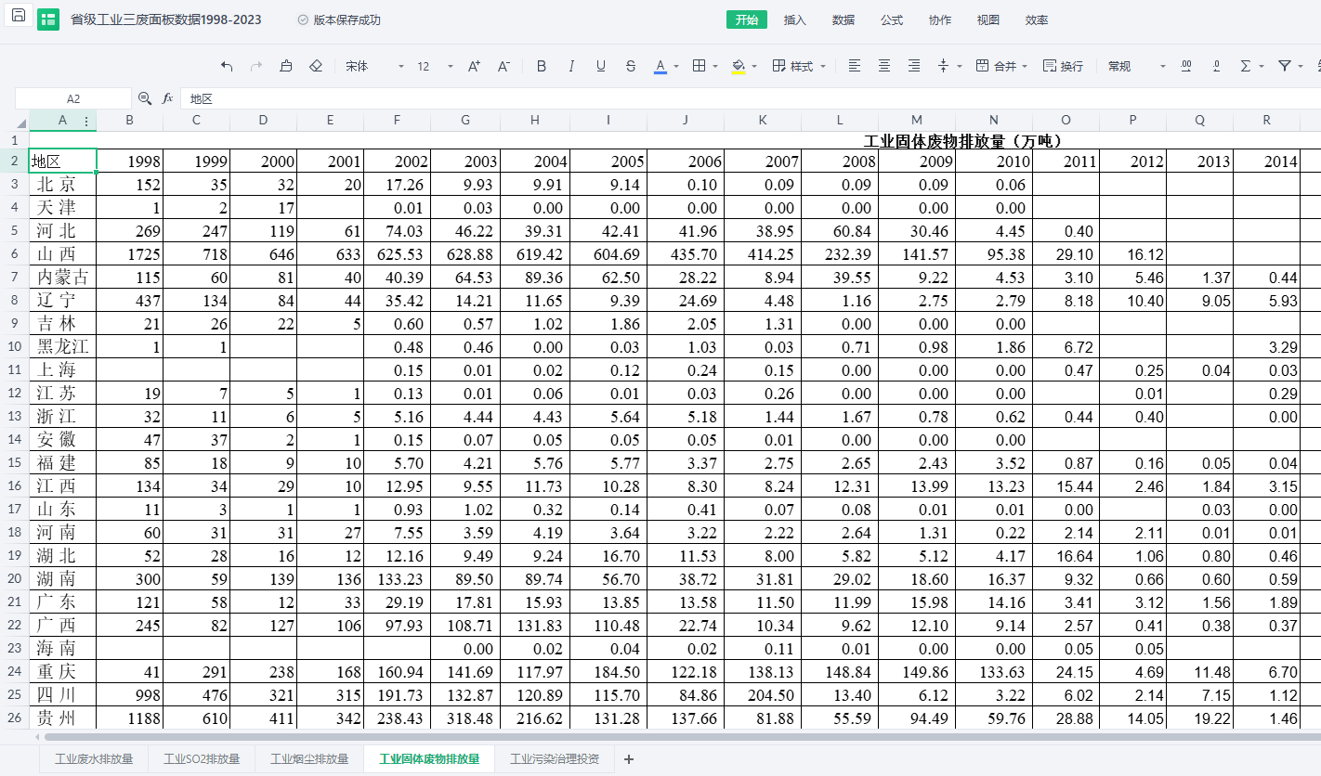Redo the last action
The image size is (1321, 776).
tap(256, 66)
